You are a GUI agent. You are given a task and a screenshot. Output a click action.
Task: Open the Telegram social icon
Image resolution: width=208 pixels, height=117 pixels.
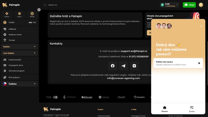click(x=123, y=66)
